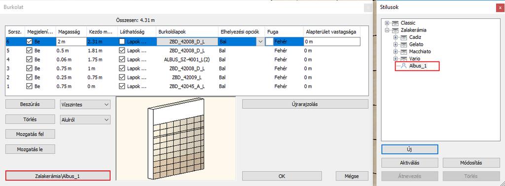Click the Macchiato style folder icon
Image resolution: width=505 pixels, height=186 pixels.
coord(403,51)
